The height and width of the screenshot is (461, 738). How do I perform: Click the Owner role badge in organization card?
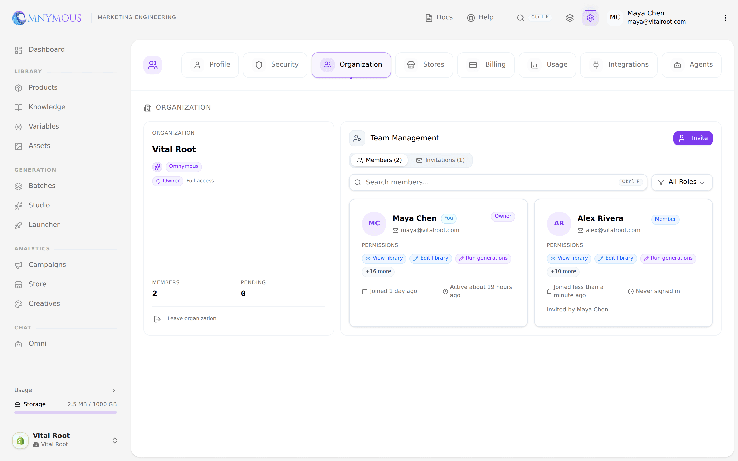click(x=168, y=181)
